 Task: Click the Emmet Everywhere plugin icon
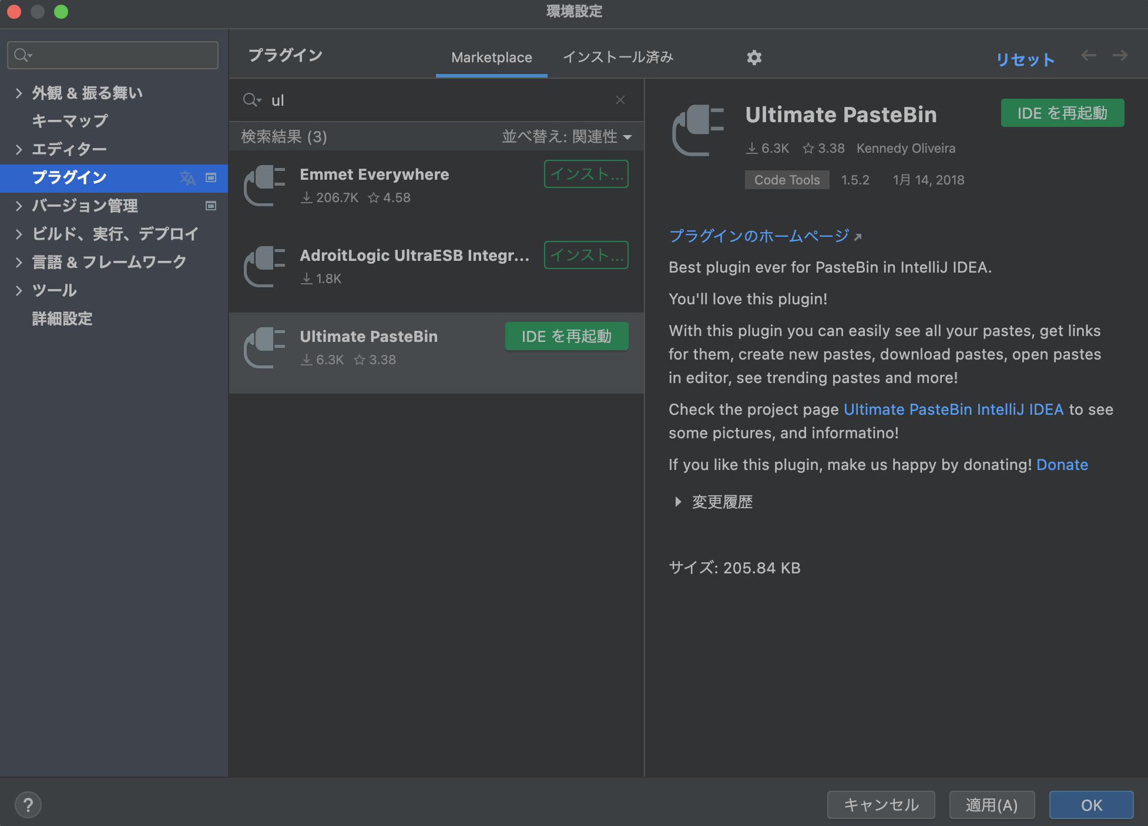264,186
